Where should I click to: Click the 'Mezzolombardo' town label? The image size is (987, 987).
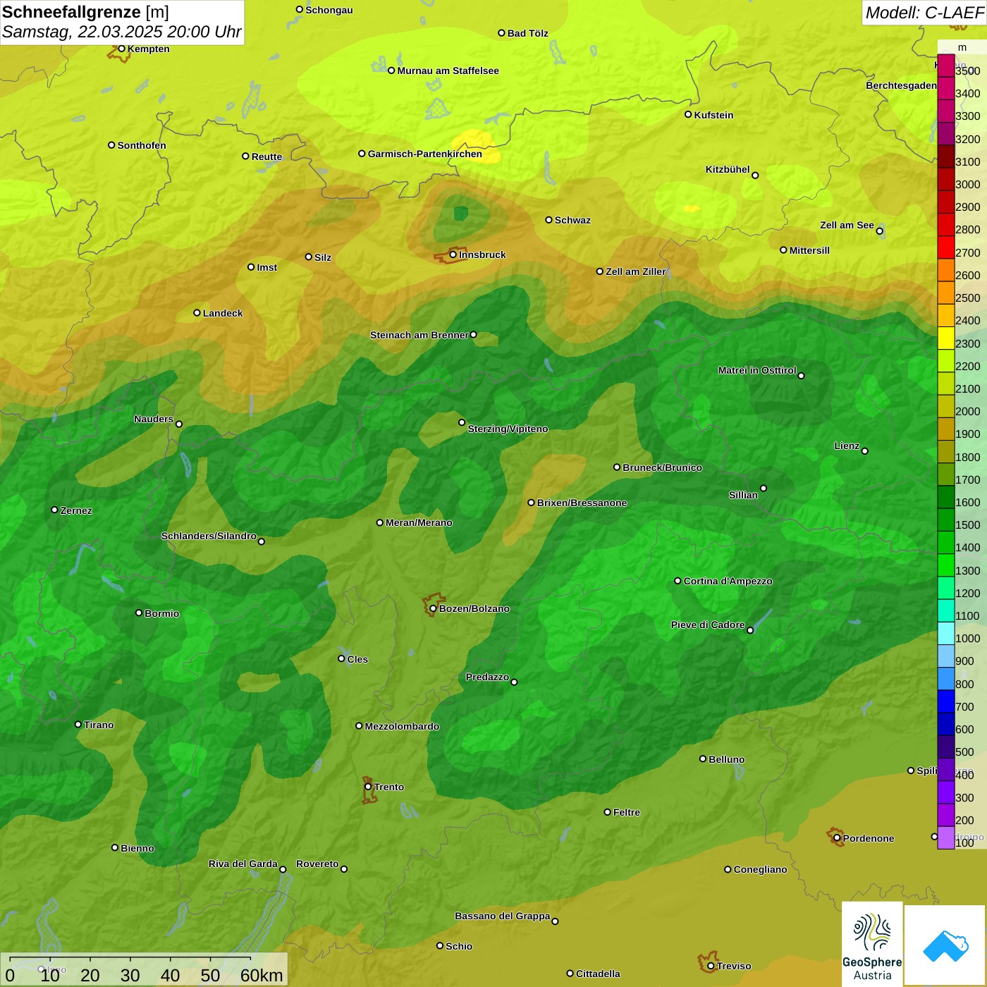click(x=402, y=726)
